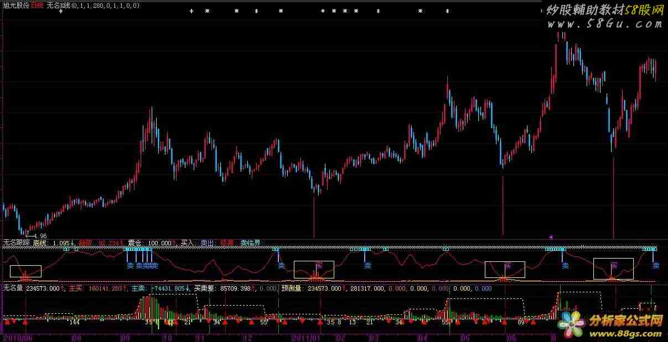
Task: Click the 4.96 low price arrow label
Action: tap(37, 236)
